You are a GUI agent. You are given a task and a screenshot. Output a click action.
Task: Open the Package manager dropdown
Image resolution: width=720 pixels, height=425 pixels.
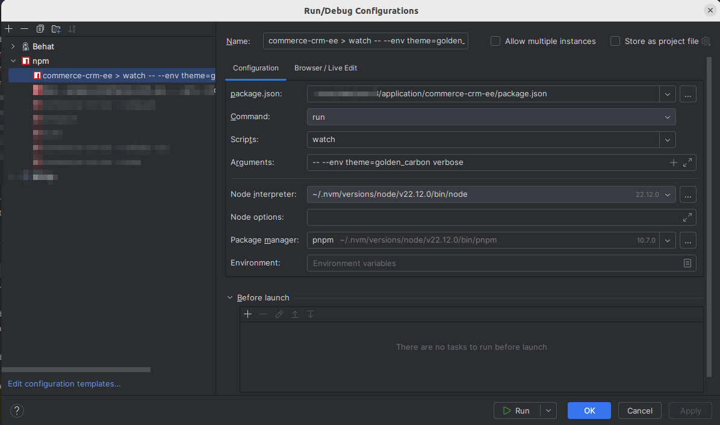(x=668, y=241)
